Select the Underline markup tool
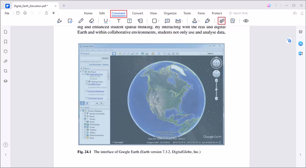This screenshot has width=306, height=168. coord(105,21)
